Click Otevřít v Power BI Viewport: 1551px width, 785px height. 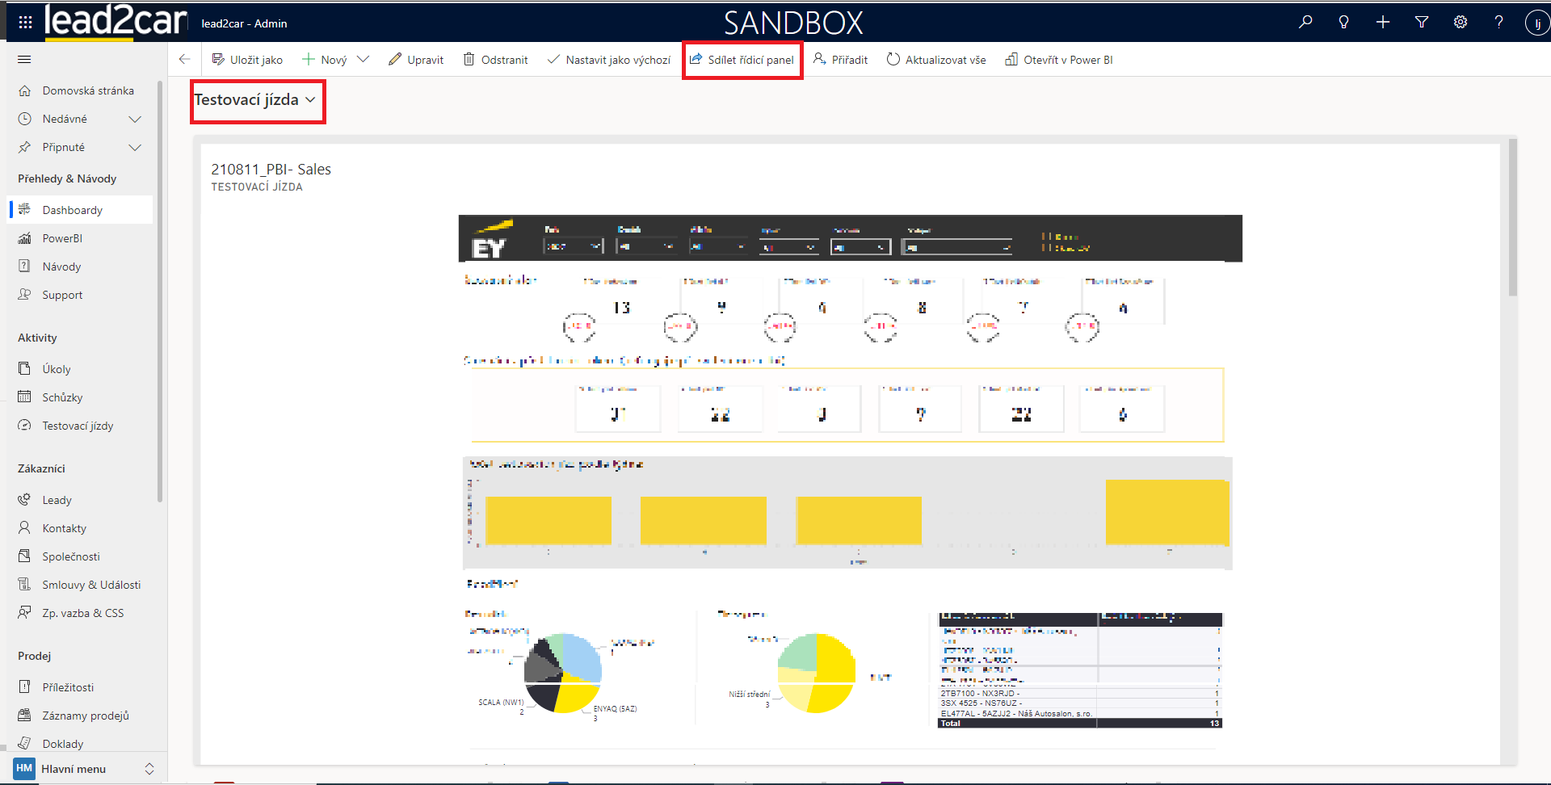coord(1059,60)
